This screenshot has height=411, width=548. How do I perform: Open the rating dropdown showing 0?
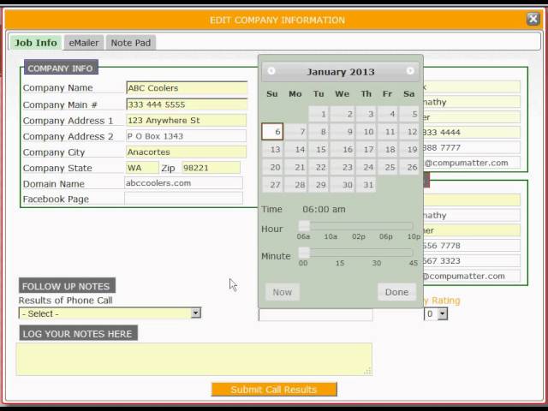click(x=436, y=313)
